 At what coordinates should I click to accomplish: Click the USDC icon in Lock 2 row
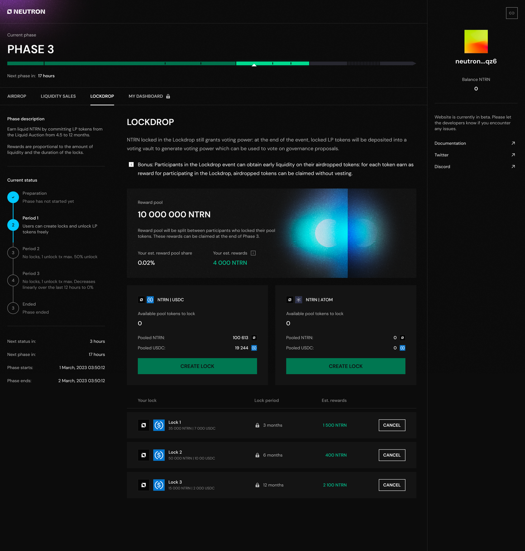[159, 455]
